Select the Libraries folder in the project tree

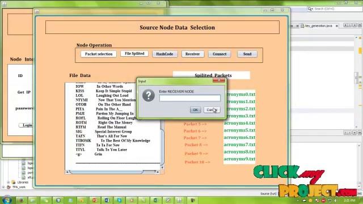20,182
